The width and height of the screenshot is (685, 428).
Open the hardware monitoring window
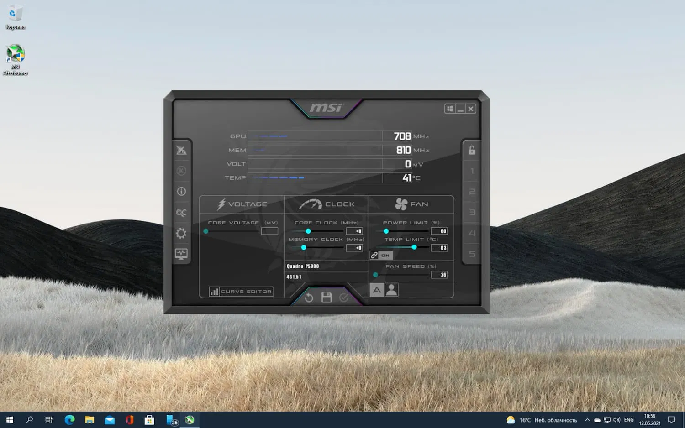[181, 254]
